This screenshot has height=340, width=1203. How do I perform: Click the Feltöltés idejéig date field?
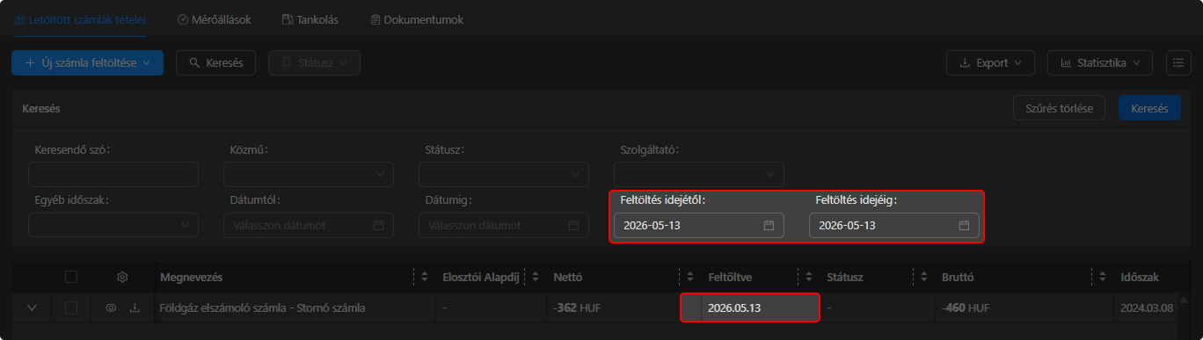coord(894,225)
